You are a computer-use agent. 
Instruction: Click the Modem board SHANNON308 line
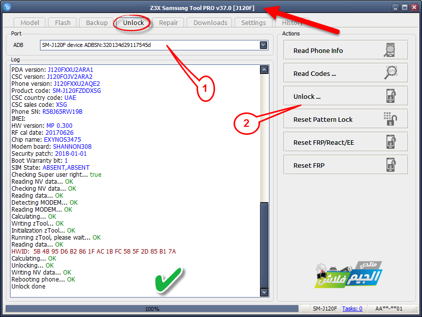[x=51, y=147]
